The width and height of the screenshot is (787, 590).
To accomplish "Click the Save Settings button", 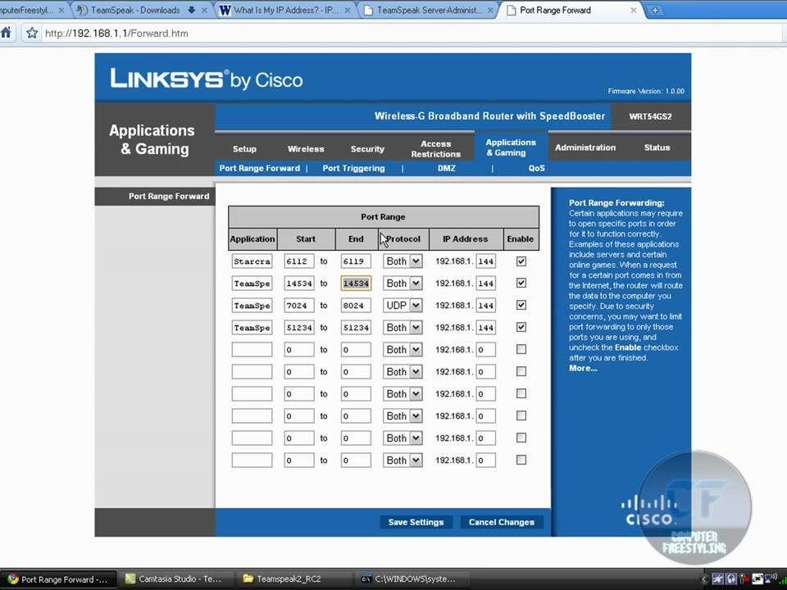I will [416, 522].
